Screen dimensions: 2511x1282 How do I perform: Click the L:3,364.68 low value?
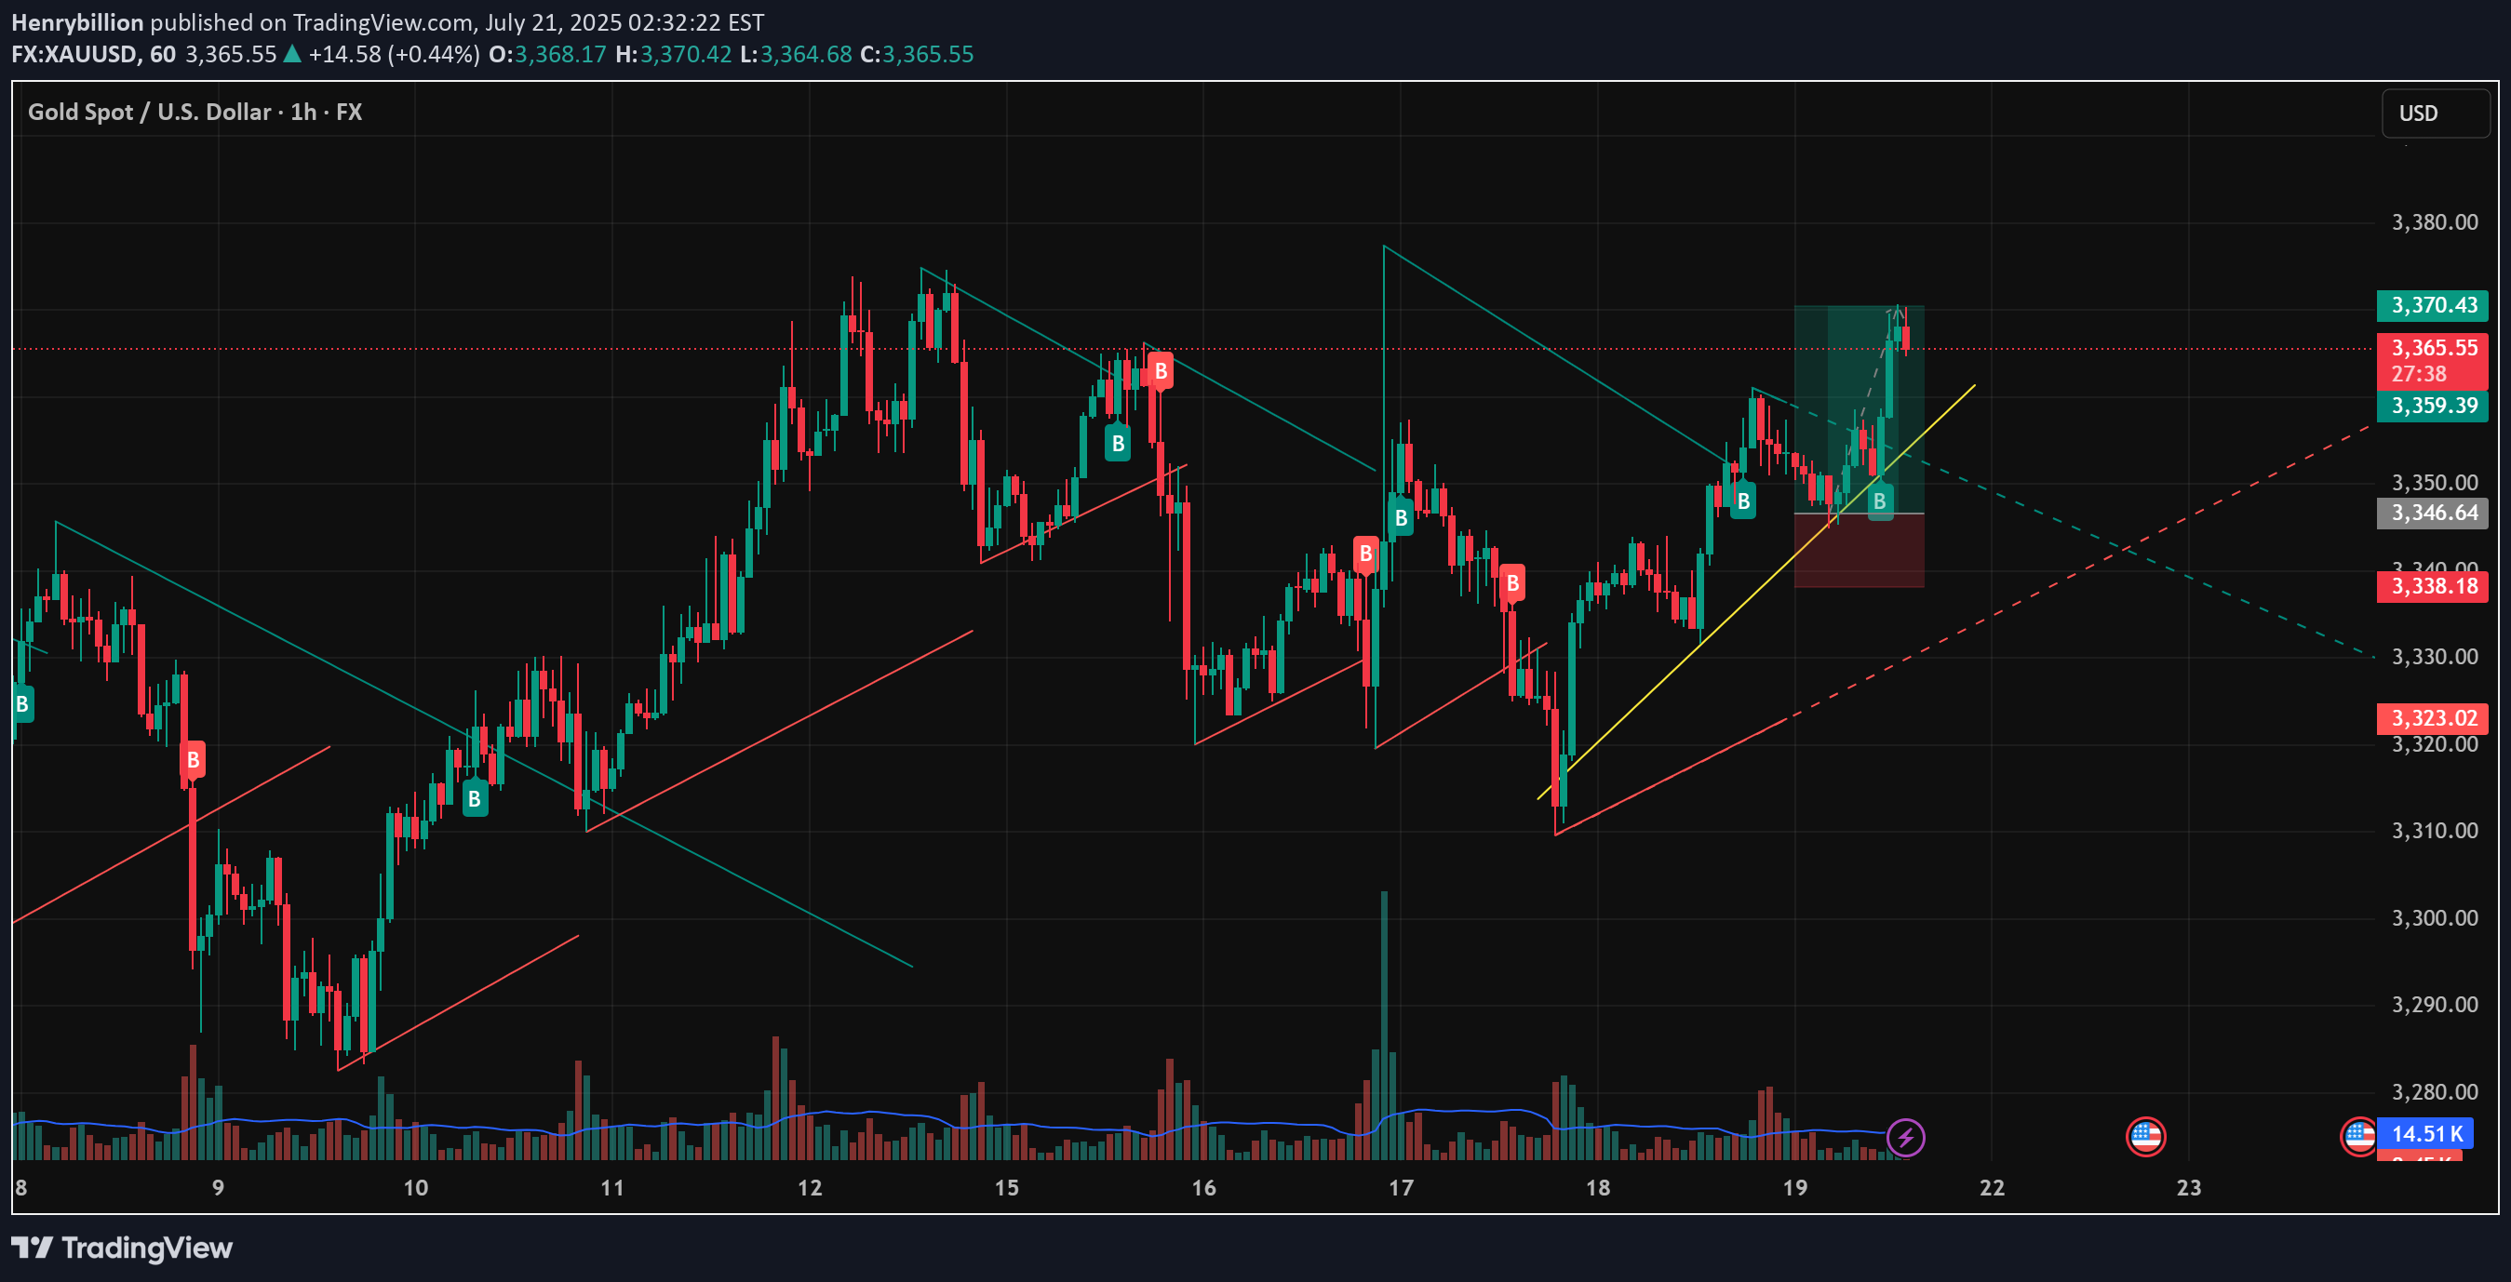(796, 55)
